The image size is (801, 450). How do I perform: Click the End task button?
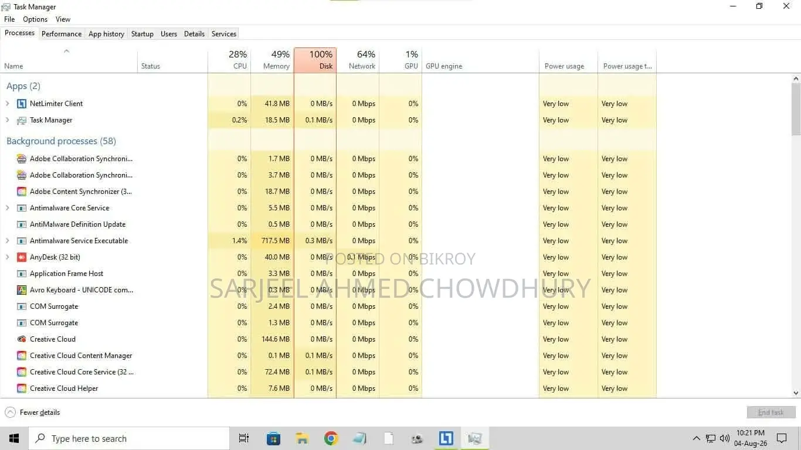771,412
